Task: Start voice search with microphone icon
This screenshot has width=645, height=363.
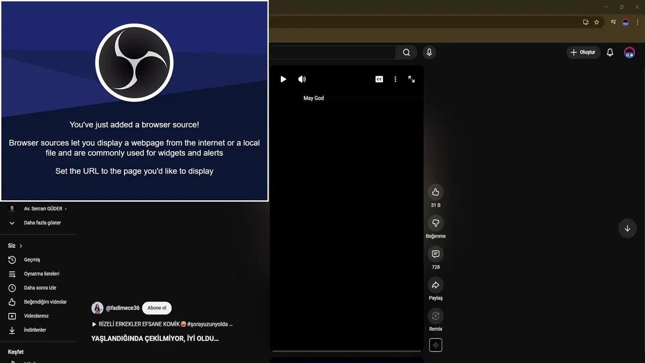Action: coord(429,52)
